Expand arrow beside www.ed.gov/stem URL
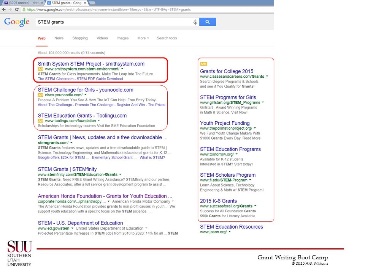The height and width of the screenshot is (273, 365). 72,228
